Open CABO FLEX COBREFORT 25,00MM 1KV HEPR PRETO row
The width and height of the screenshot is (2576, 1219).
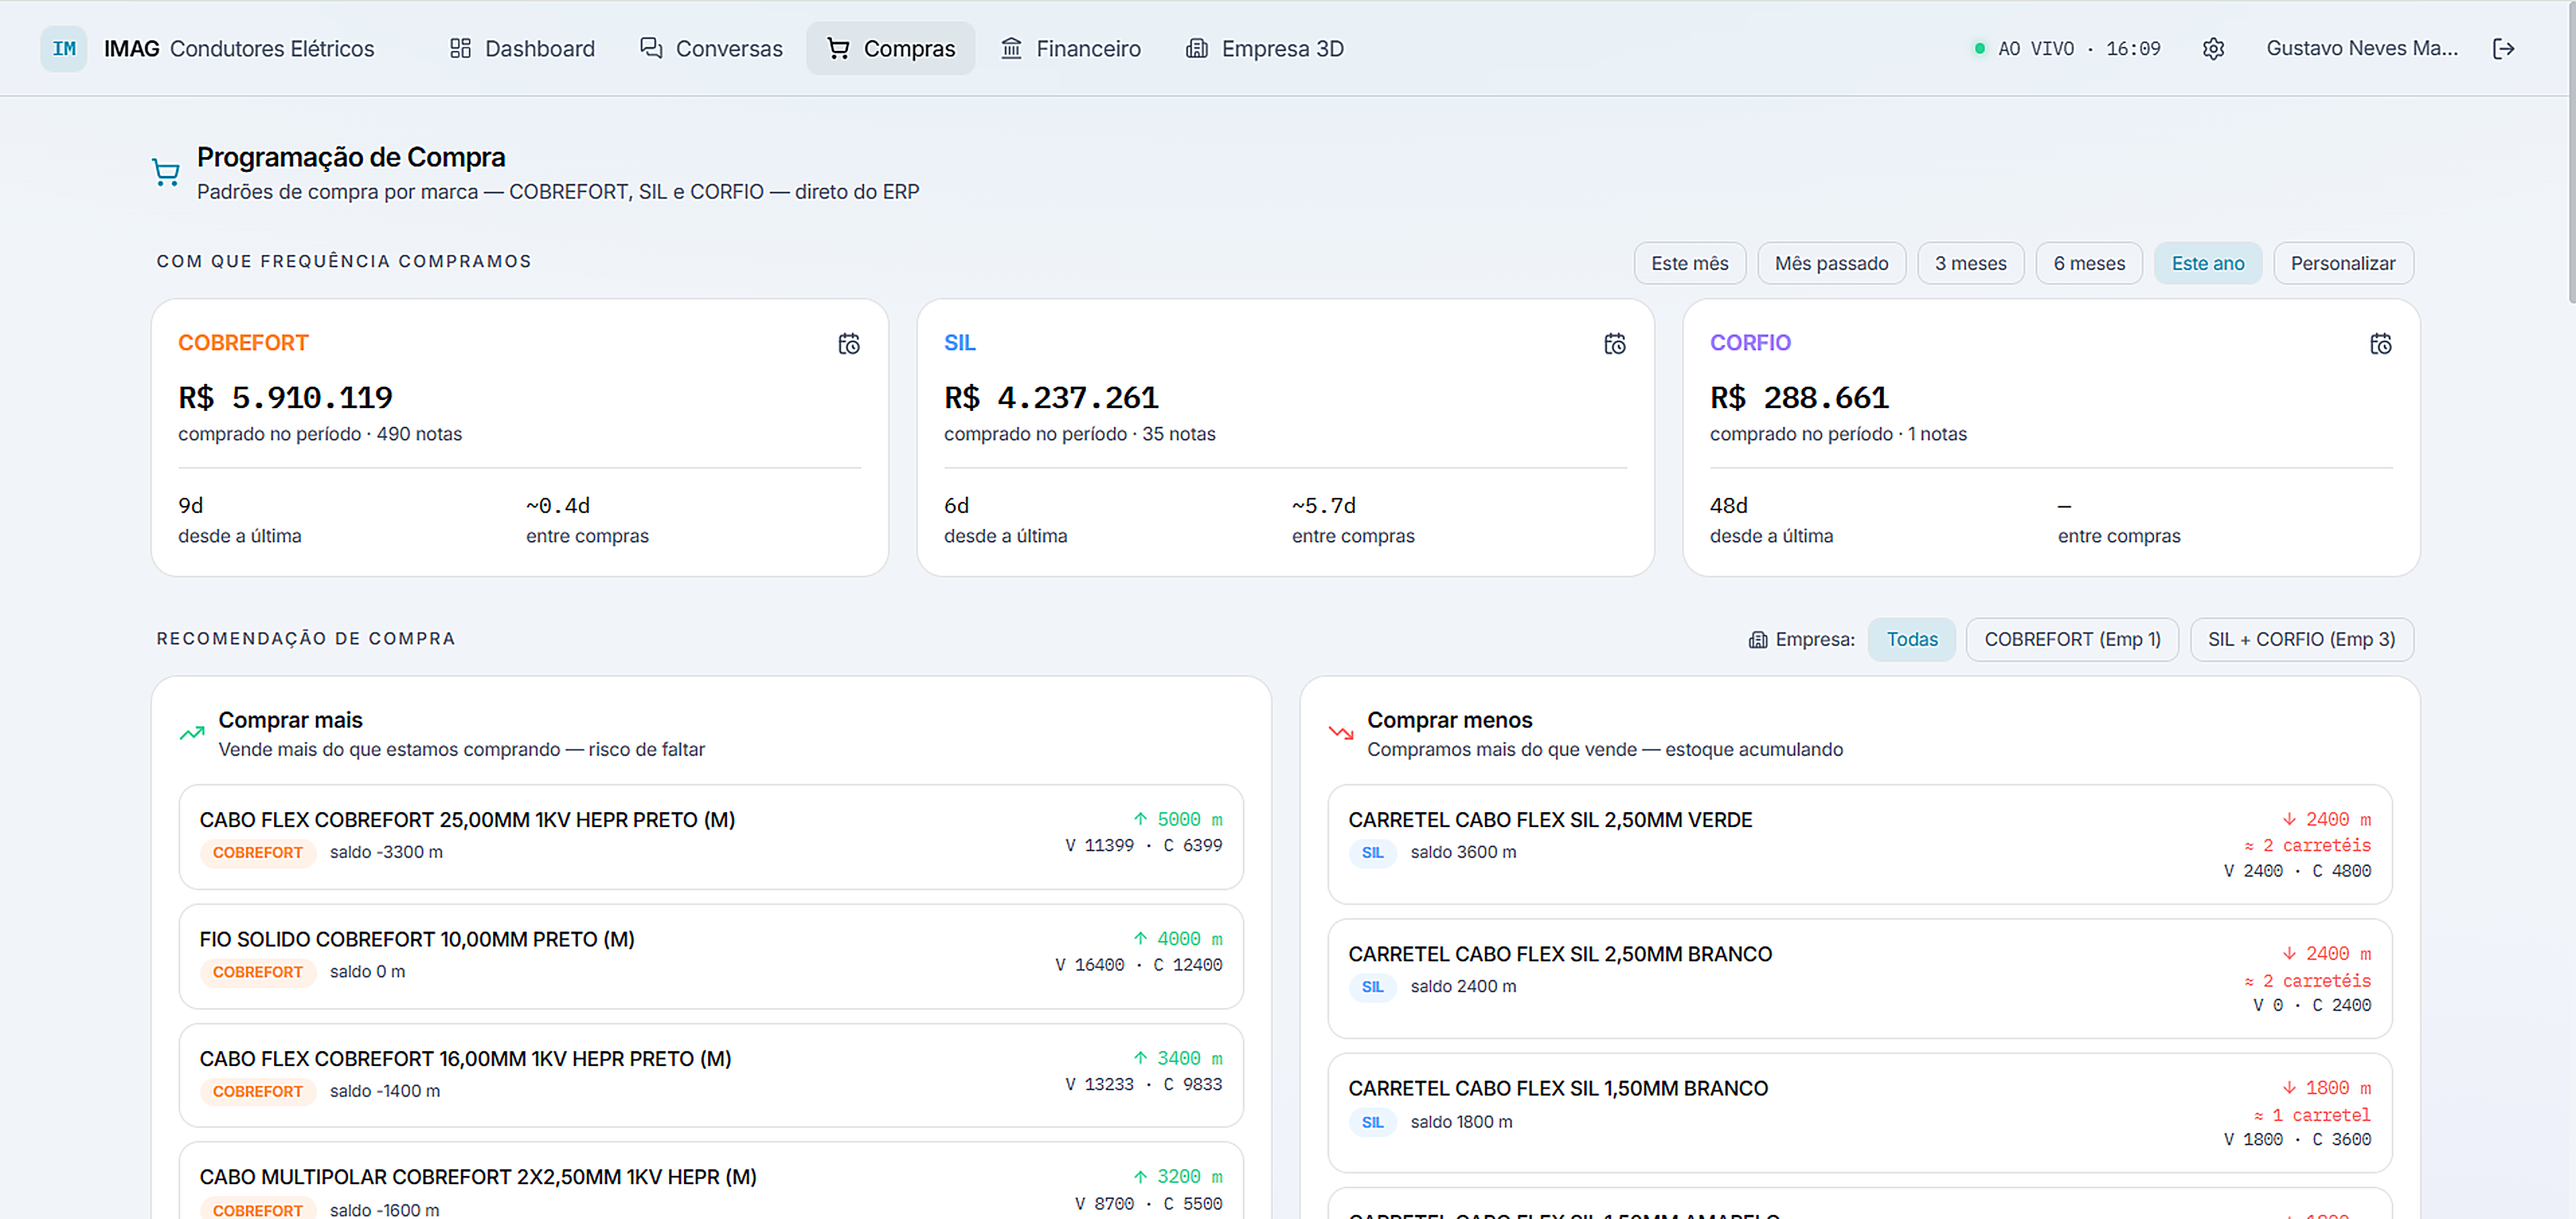point(711,836)
